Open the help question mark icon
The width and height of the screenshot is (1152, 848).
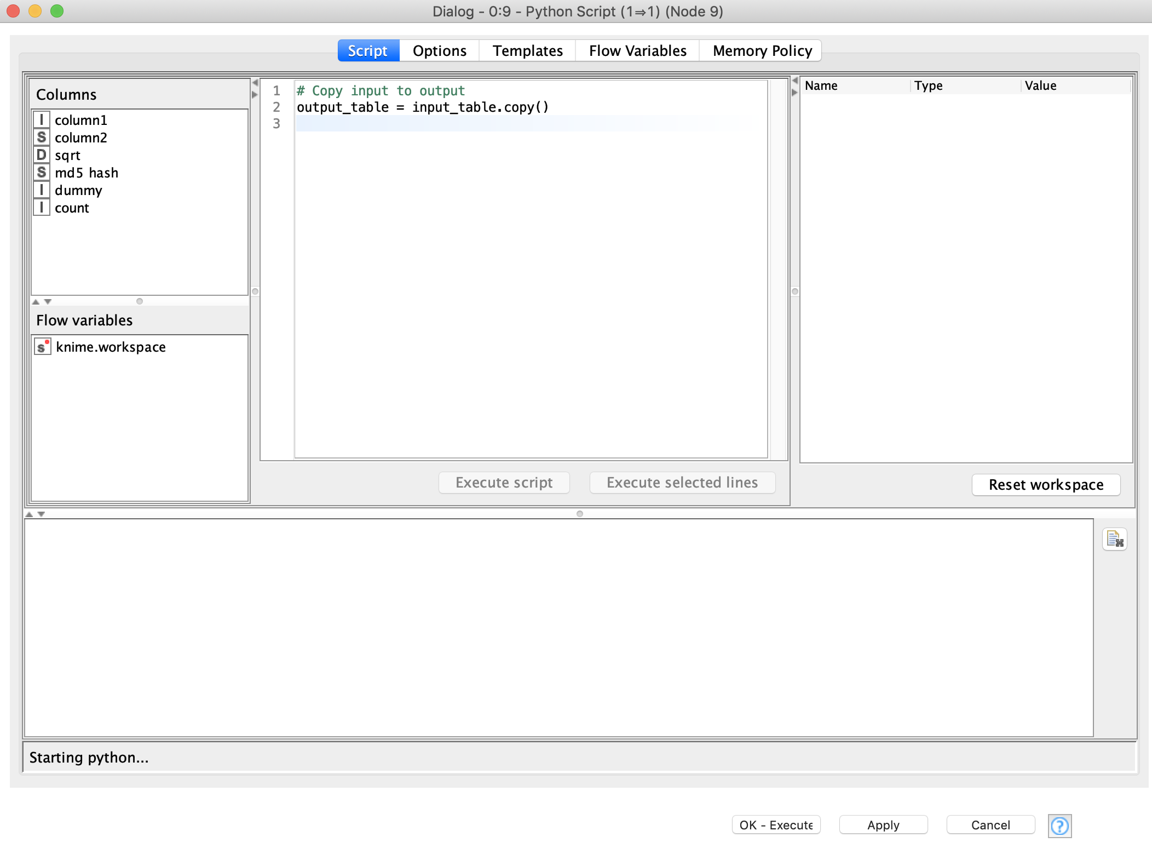pyautogui.click(x=1059, y=826)
